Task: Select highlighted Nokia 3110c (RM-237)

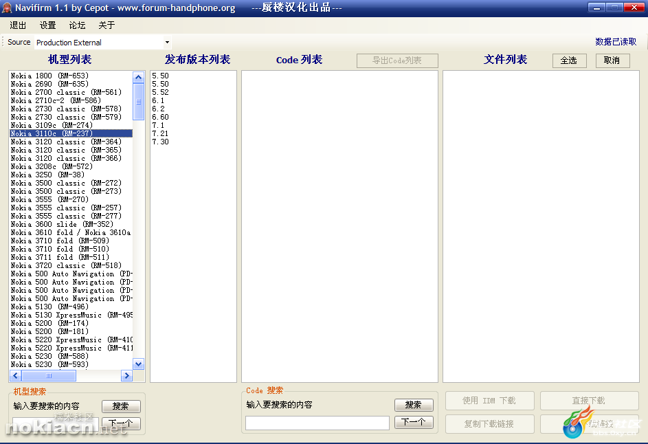Action: coord(71,133)
